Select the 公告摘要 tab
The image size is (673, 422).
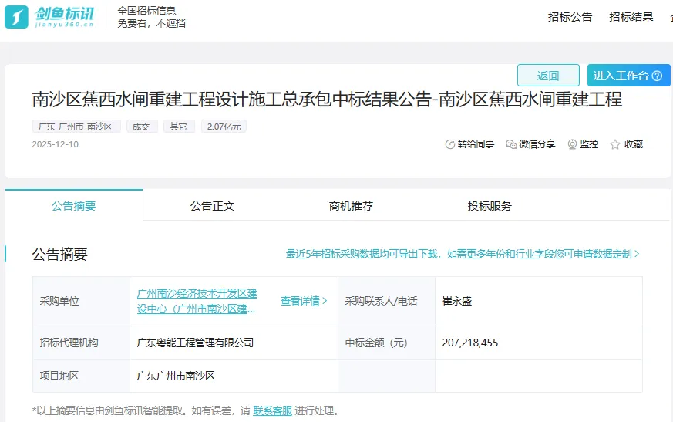[x=74, y=206]
